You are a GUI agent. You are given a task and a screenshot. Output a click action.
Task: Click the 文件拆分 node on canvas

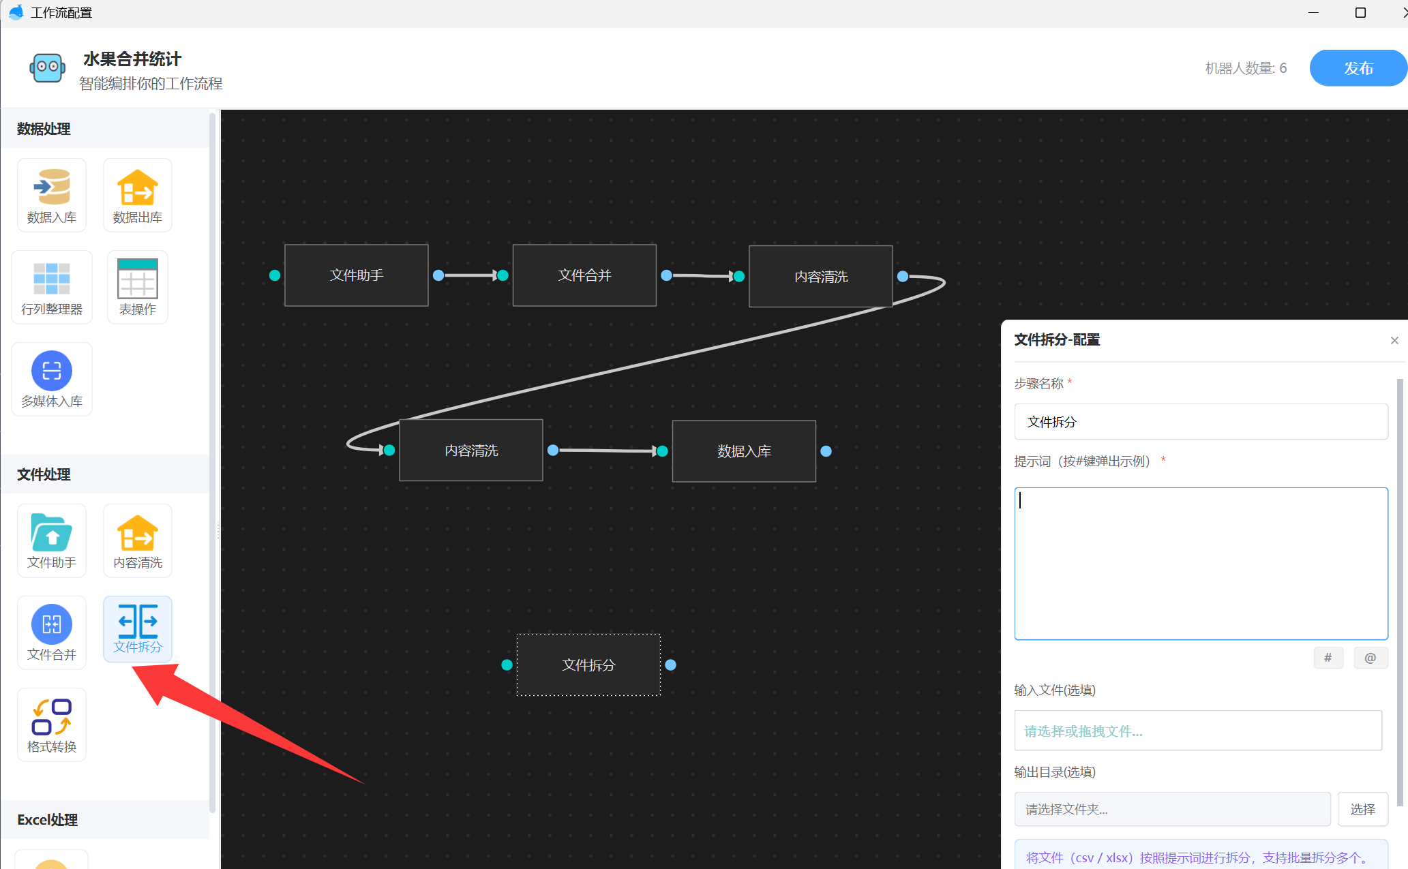[588, 665]
